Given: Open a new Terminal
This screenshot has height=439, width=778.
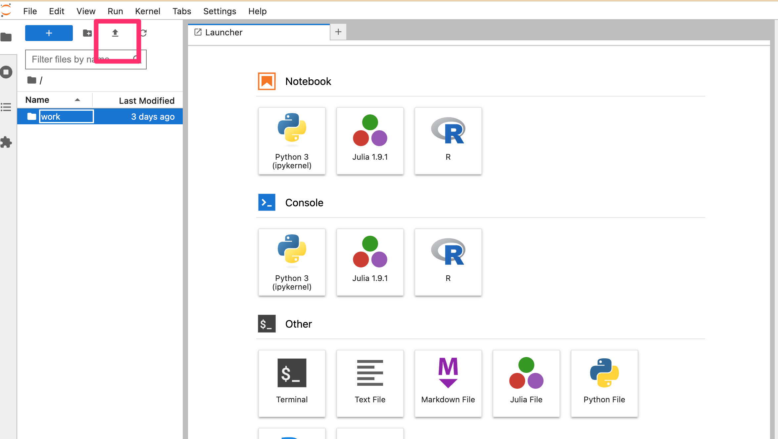Looking at the screenshot, I should point(292,383).
